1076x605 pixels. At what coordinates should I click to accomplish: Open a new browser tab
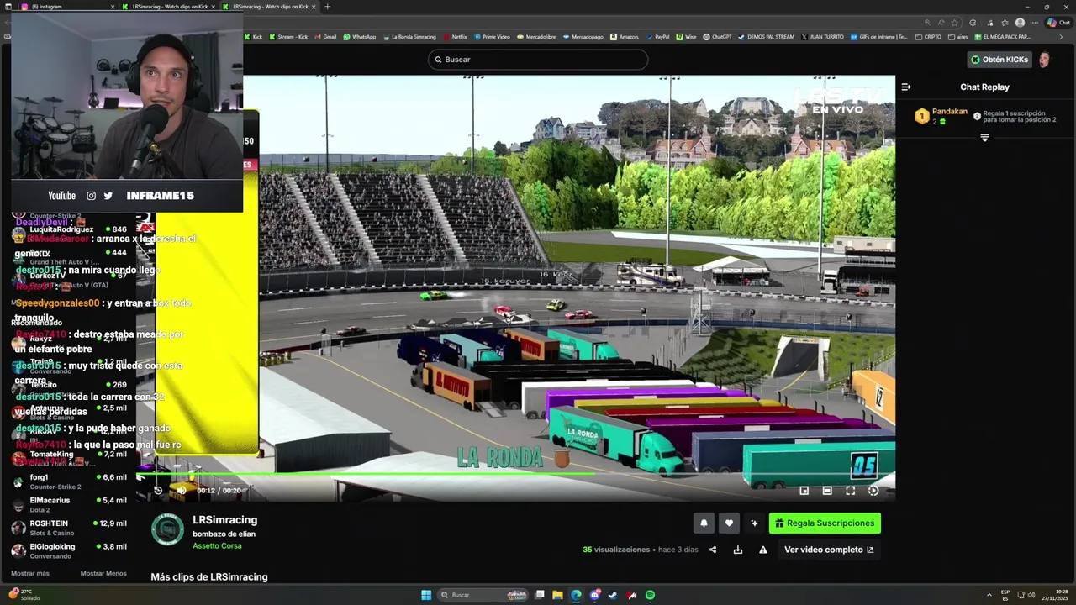coord(327,7)
